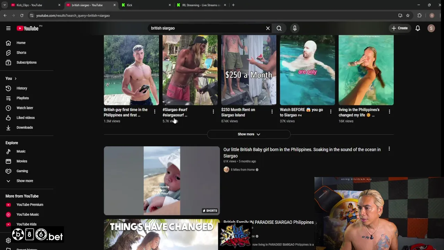
Task: Click the magnifier search button
Action: click(x=279, y=28)
